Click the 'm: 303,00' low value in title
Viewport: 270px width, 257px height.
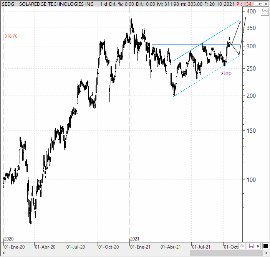click(x=192, y=4)
